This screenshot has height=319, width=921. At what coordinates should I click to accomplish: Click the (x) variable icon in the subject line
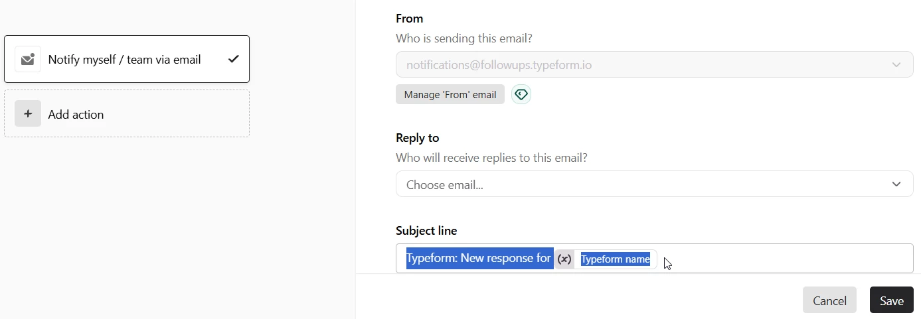564,259
